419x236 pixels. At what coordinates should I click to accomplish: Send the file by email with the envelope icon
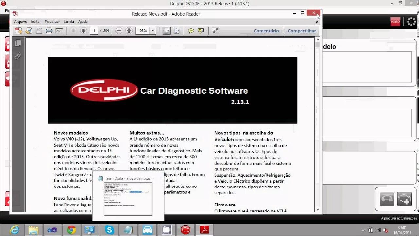(x=59, y=31)
